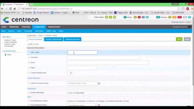This screenshot has height=109, width=194.
Task: Check the Recovery host notification option
Action: tap(87, 101)
